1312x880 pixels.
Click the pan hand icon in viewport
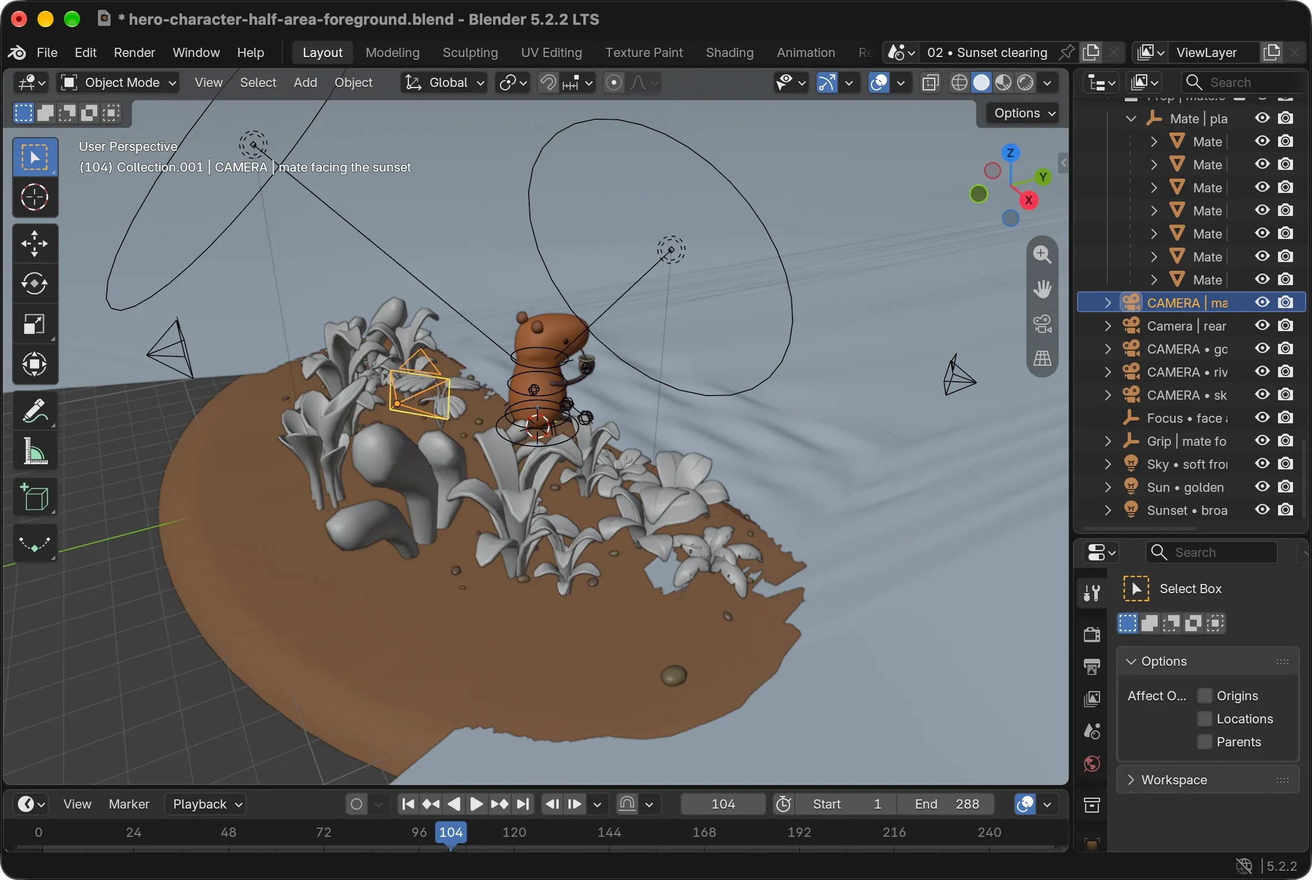click(x=1042, y=289)
